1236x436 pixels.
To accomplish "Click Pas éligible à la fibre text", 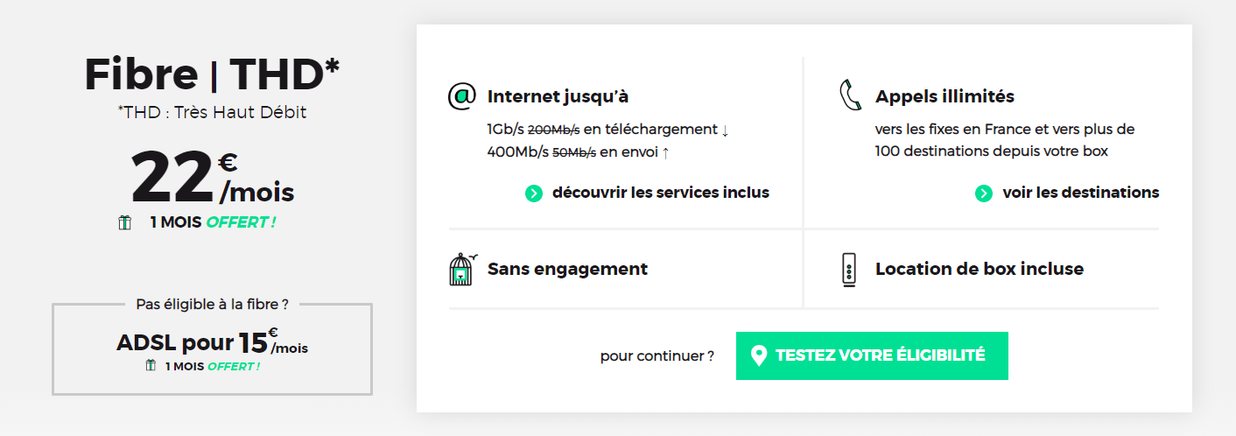I will point(212,304).
